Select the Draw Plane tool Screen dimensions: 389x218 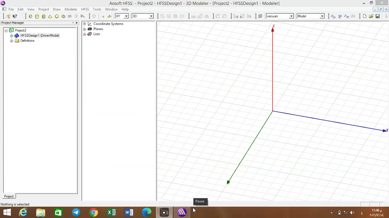click(109, 16)
